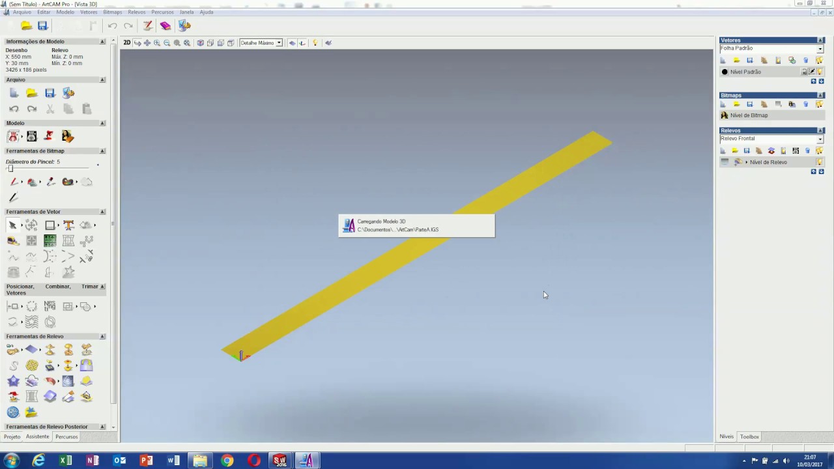Open the Vetores menu
Viewport: 834px width, 469px height.
coord(89,12)
